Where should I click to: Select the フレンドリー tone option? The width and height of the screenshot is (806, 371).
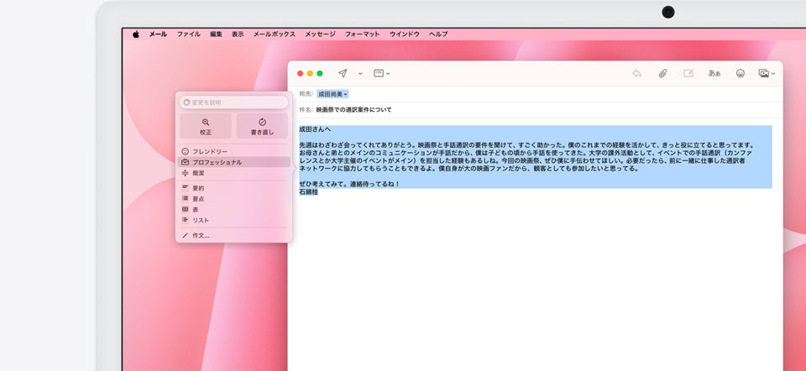click(x=210, y=151)
